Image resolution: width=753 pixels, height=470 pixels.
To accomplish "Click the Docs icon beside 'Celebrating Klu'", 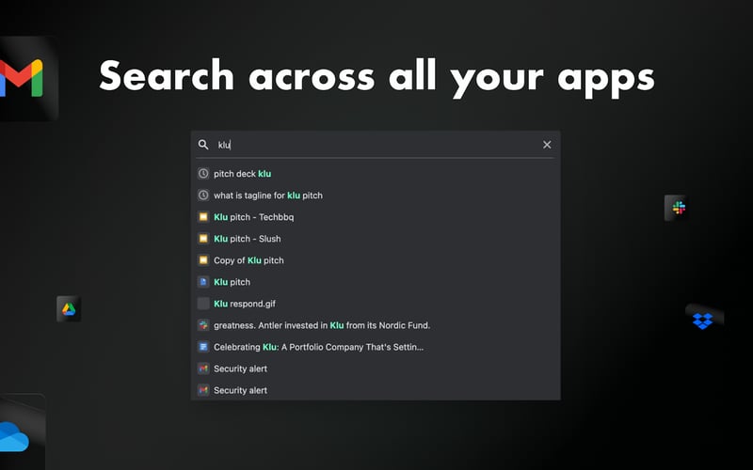I will 203,347.
